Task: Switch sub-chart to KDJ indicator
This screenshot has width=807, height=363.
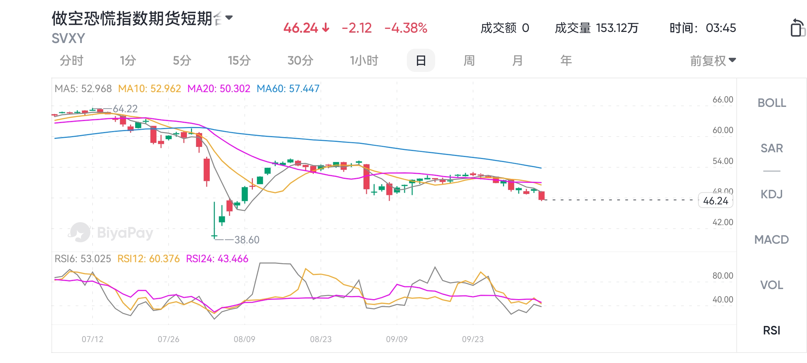Action: 772,194
